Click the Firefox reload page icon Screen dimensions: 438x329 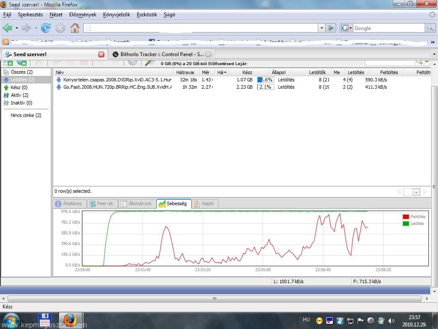click(46, 28)
